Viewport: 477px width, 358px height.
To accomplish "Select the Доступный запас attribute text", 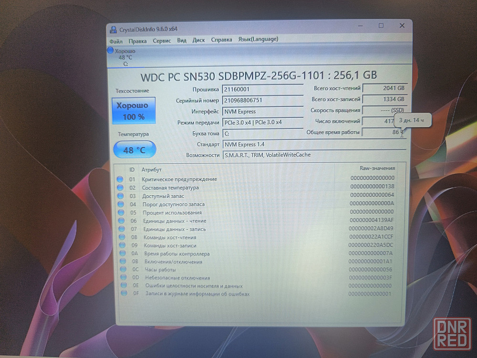I will click(x=163, y=196).
